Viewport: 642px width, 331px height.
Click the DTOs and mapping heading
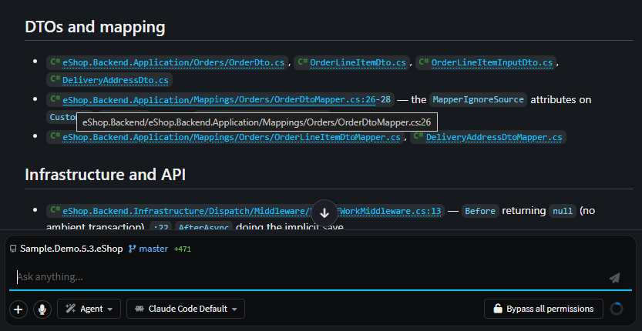[95, 27]
